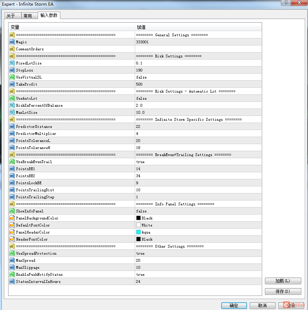Click the integer icon beside PointsBE2
308x310 pixels.
(12, 176)
